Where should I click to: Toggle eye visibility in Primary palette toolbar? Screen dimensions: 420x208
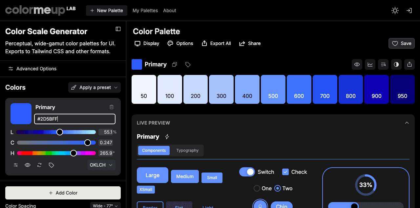click(357, 64)
